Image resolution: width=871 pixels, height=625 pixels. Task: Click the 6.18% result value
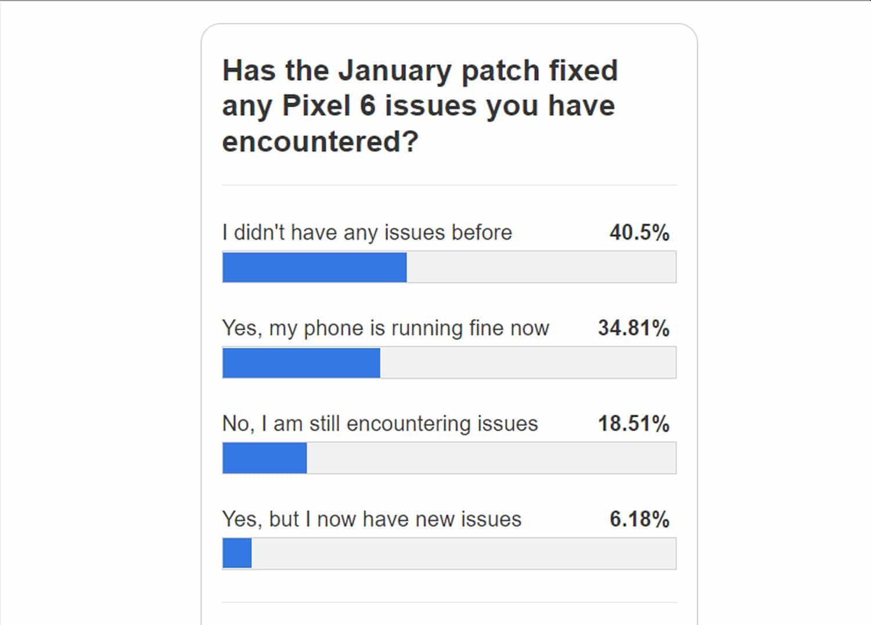[639, 519]
